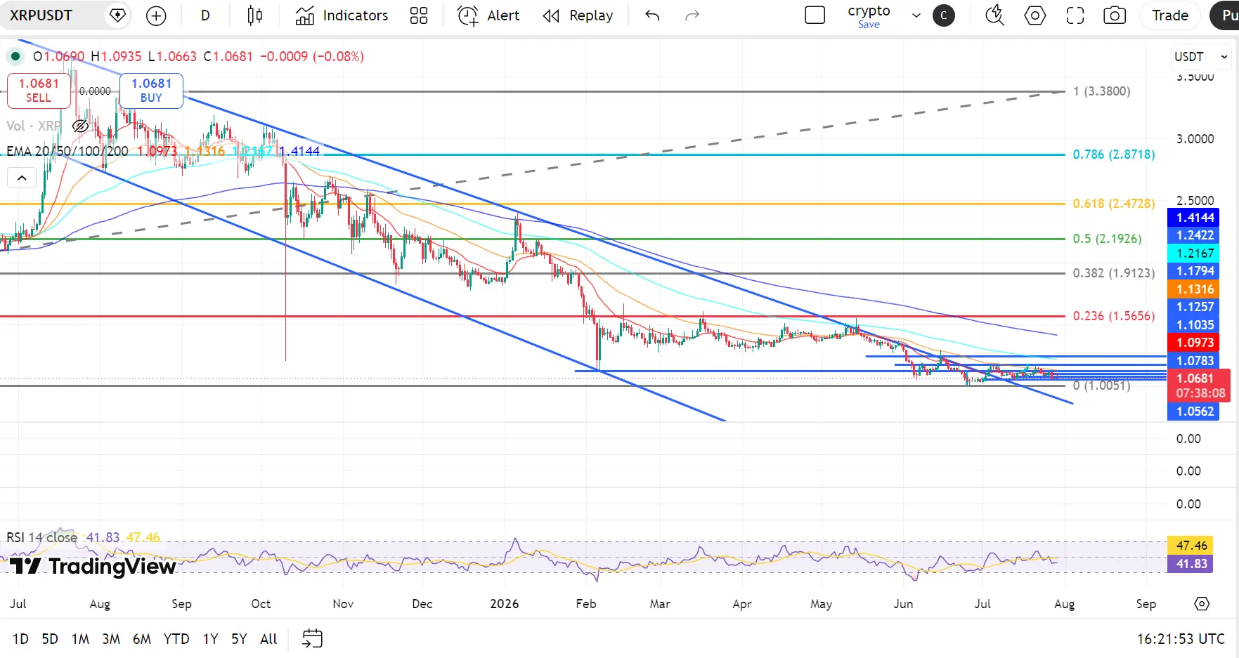Open chart settings hexagon icon
Screen dimensions: 1239x658
tap(1035, 15)
